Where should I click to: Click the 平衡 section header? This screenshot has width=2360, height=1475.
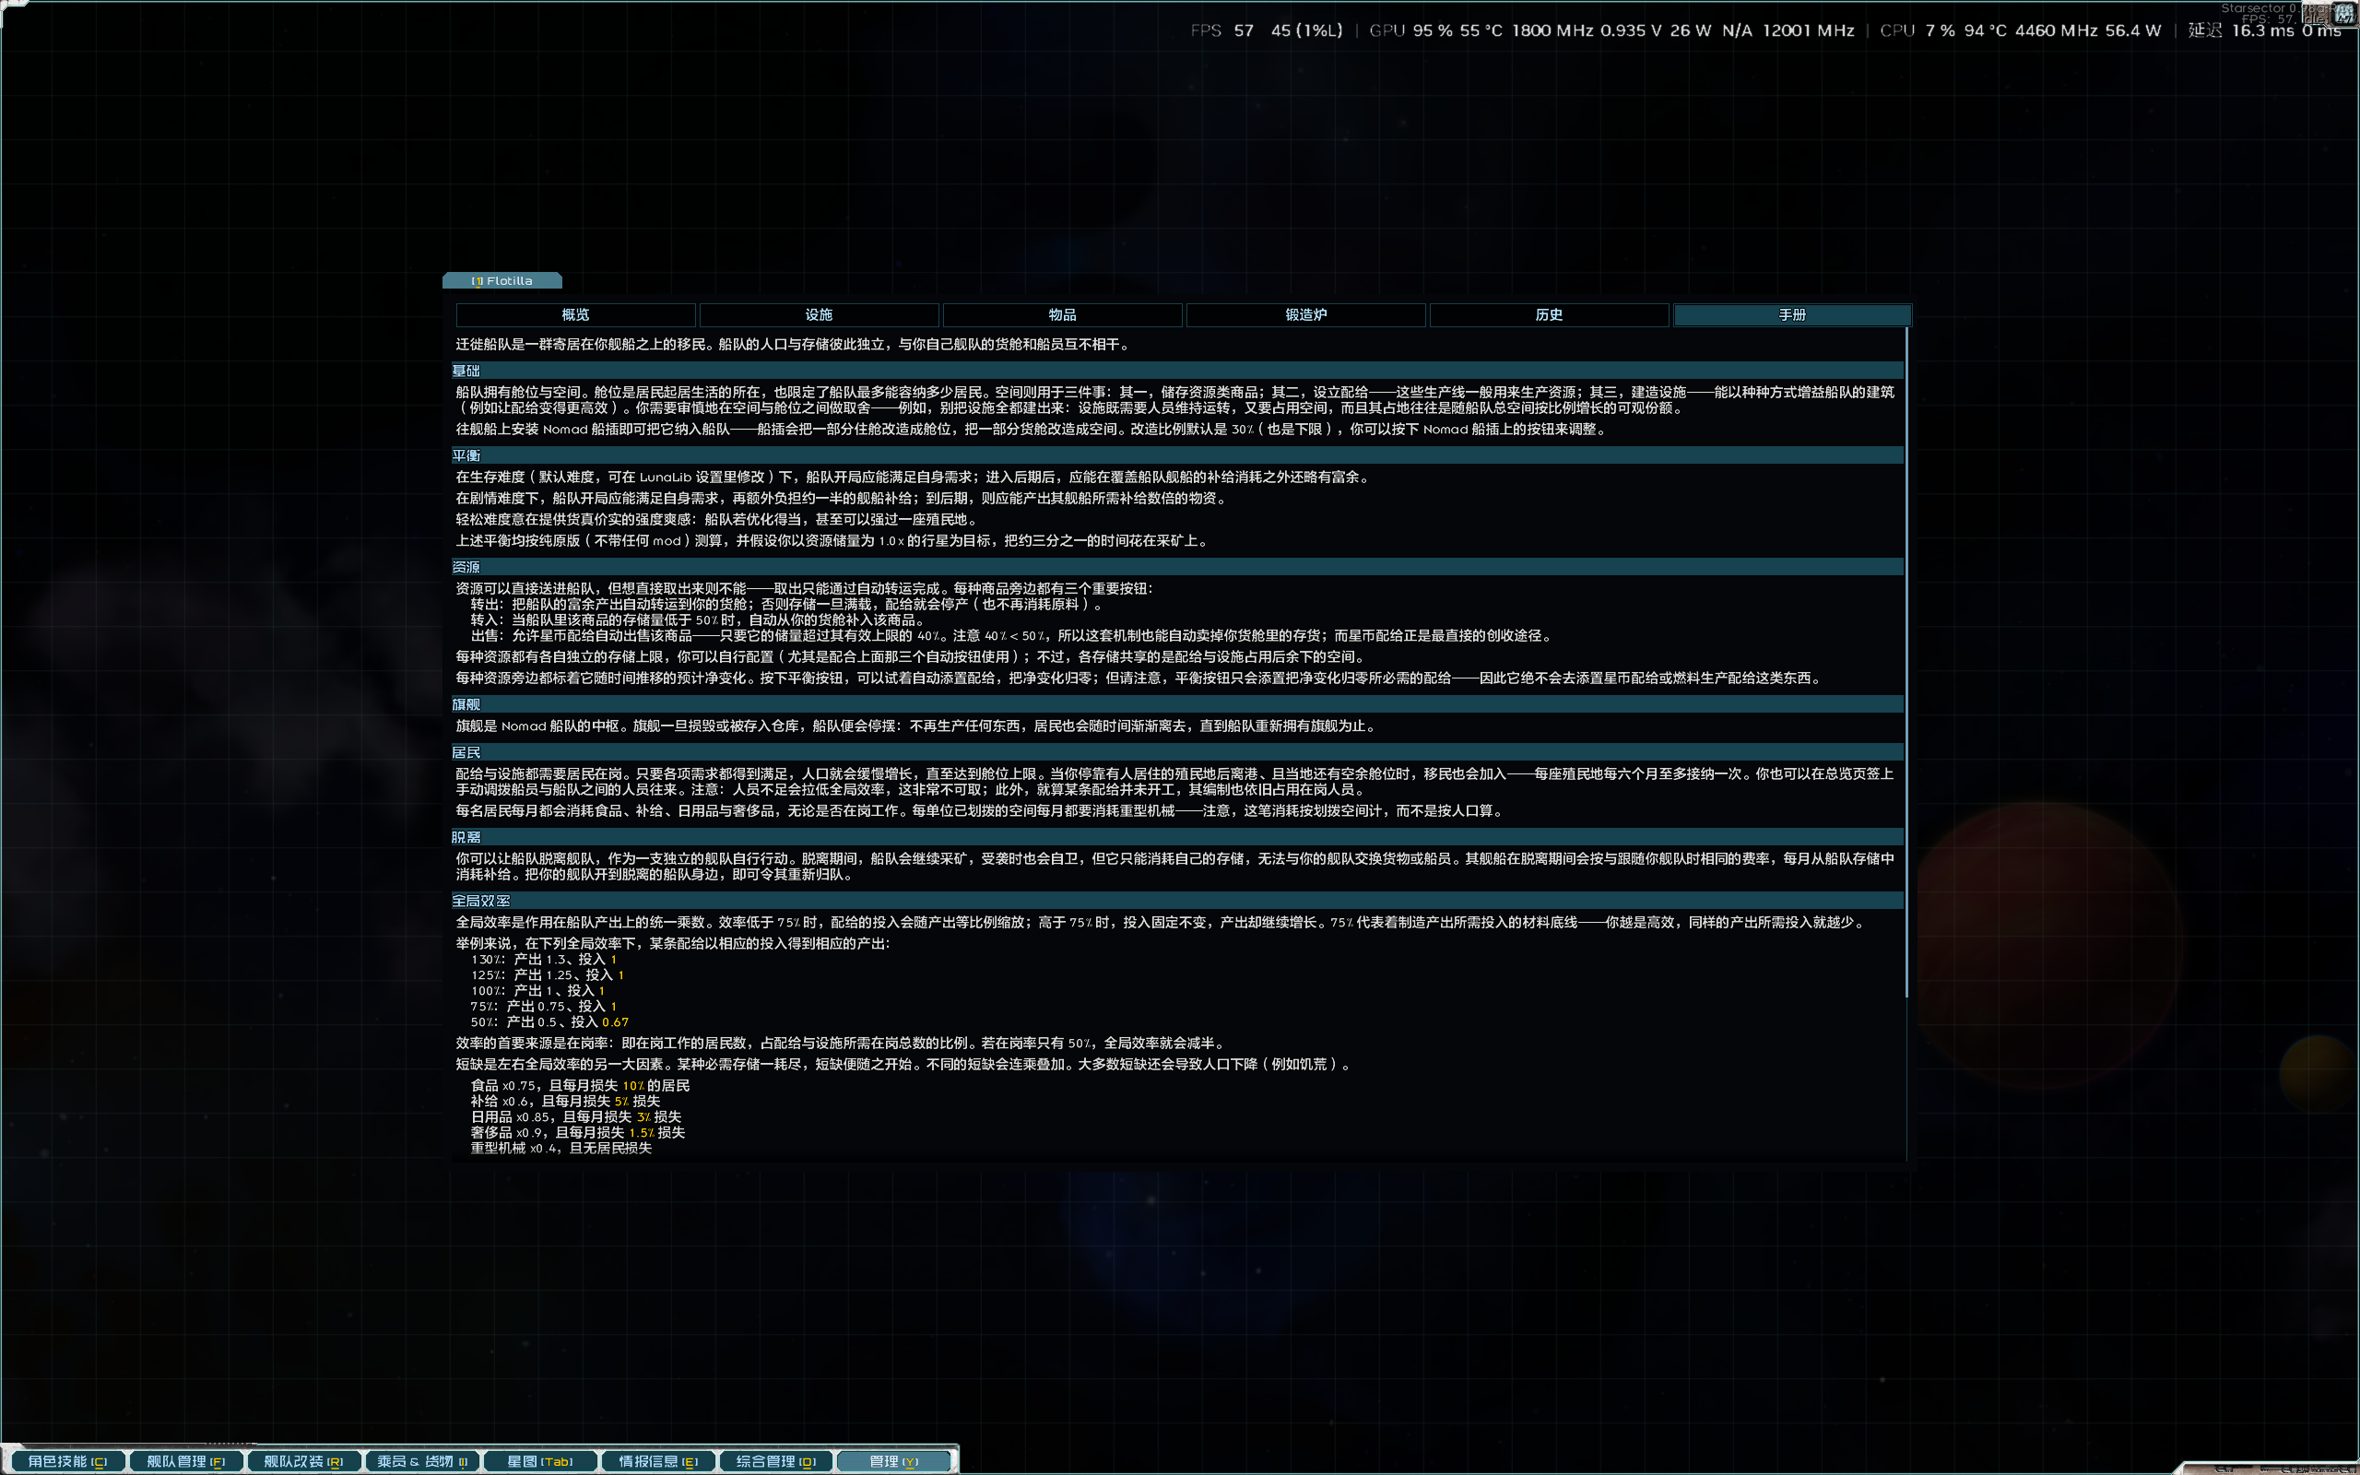[x=1177, y=455]
